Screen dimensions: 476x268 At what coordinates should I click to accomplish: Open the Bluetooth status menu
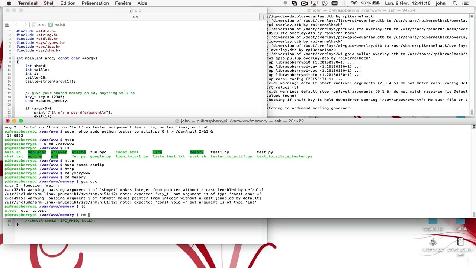(x=344, y=3)
